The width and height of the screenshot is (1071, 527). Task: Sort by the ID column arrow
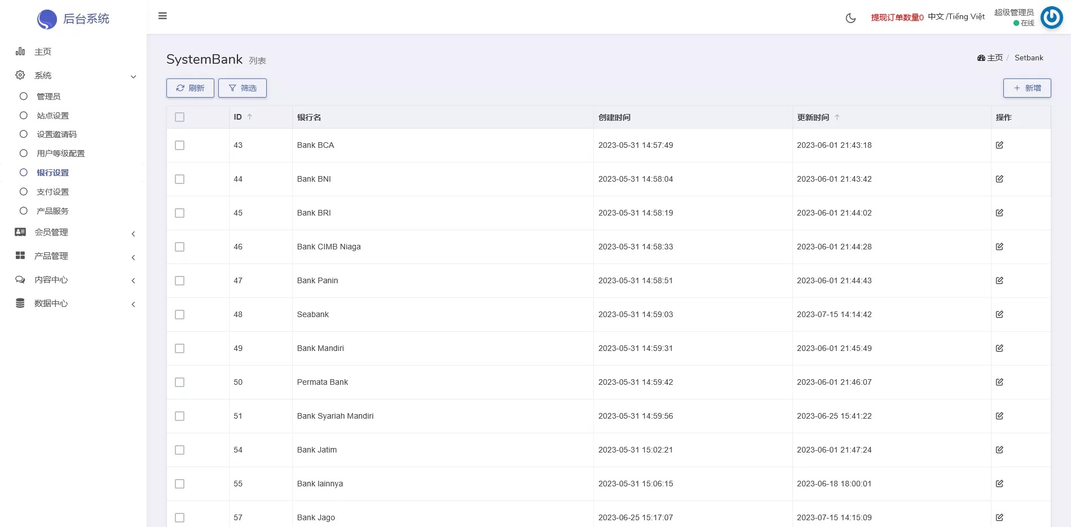tap(250, 117)
